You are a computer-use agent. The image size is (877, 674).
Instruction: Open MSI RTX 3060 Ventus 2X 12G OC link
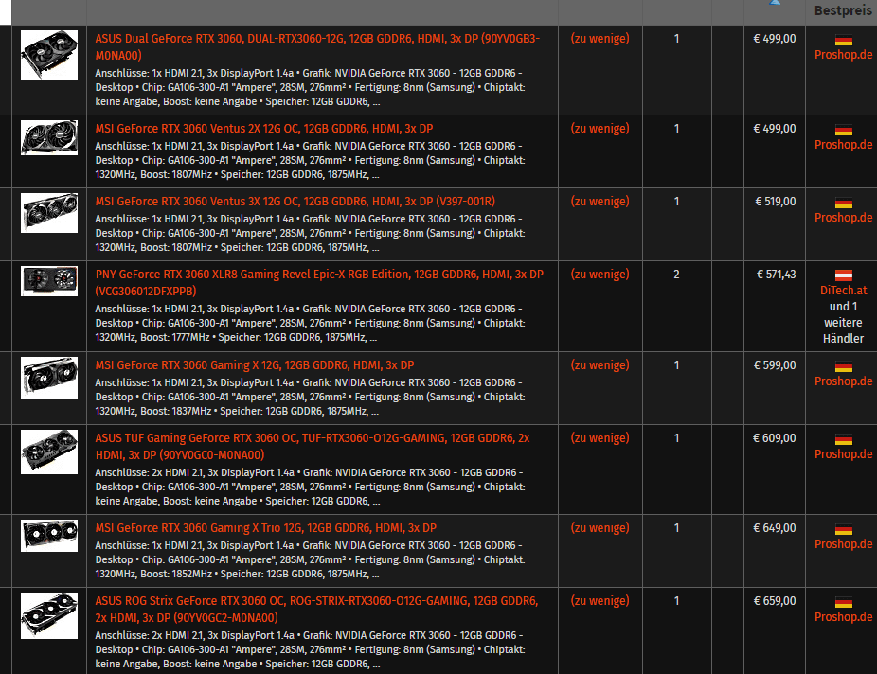click(264, 129)
